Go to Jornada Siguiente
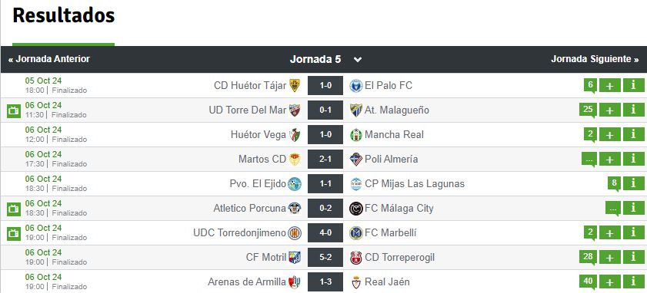647x293 pixels. pyautogui.click(x=595, y=59)
